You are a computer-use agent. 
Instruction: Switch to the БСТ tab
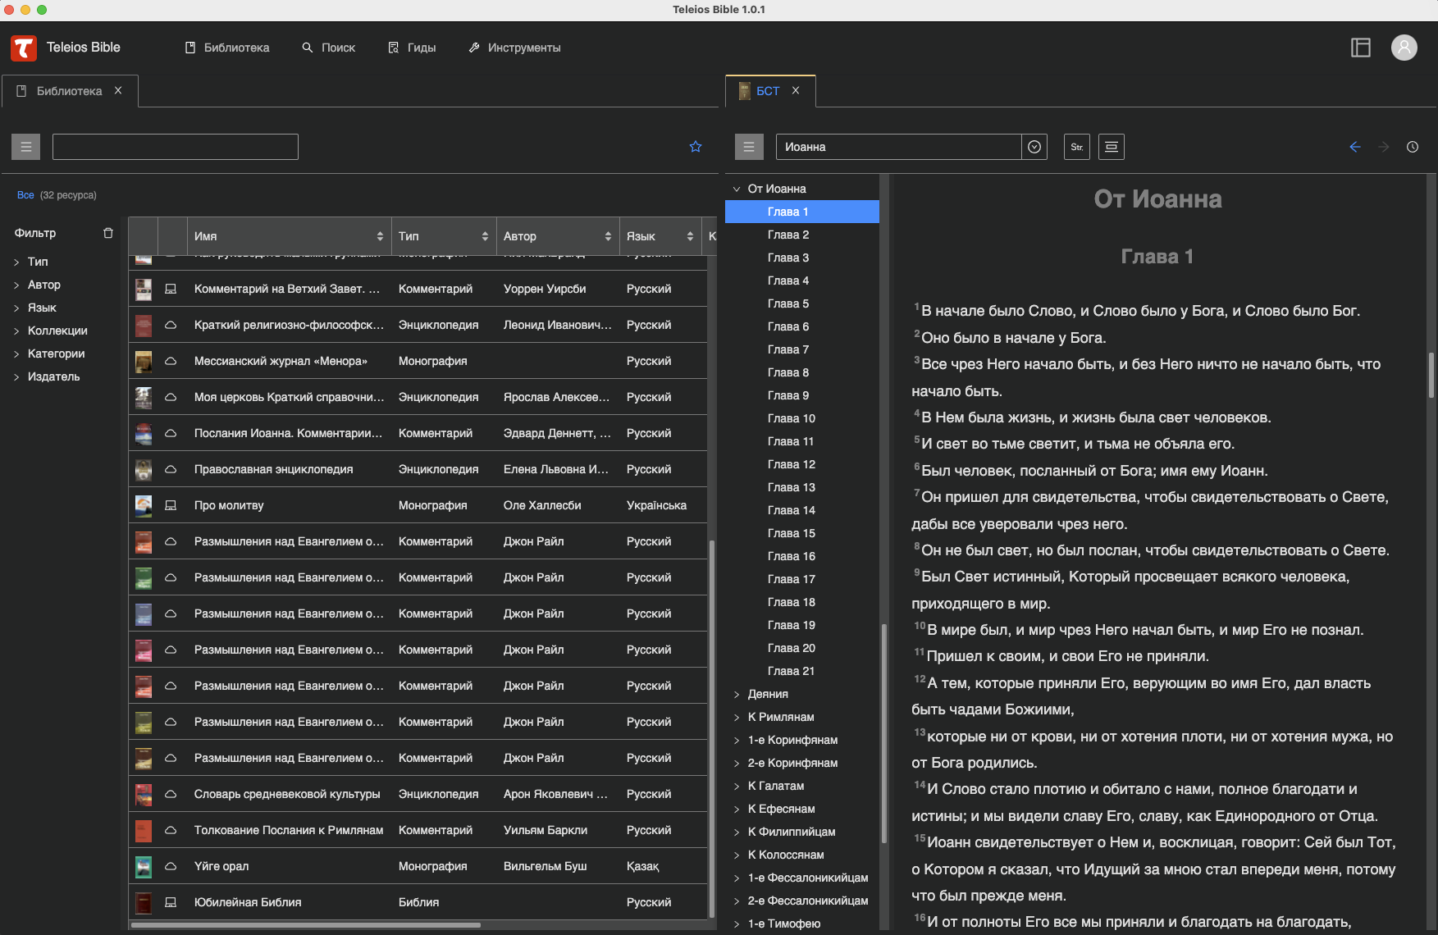pos(767,91)
